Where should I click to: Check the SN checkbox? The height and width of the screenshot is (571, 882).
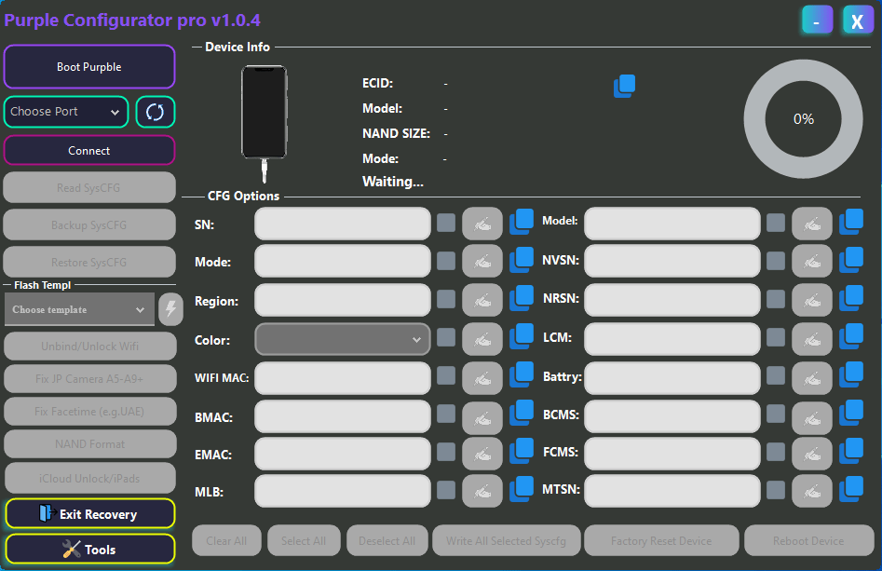[x=445, y=223]
